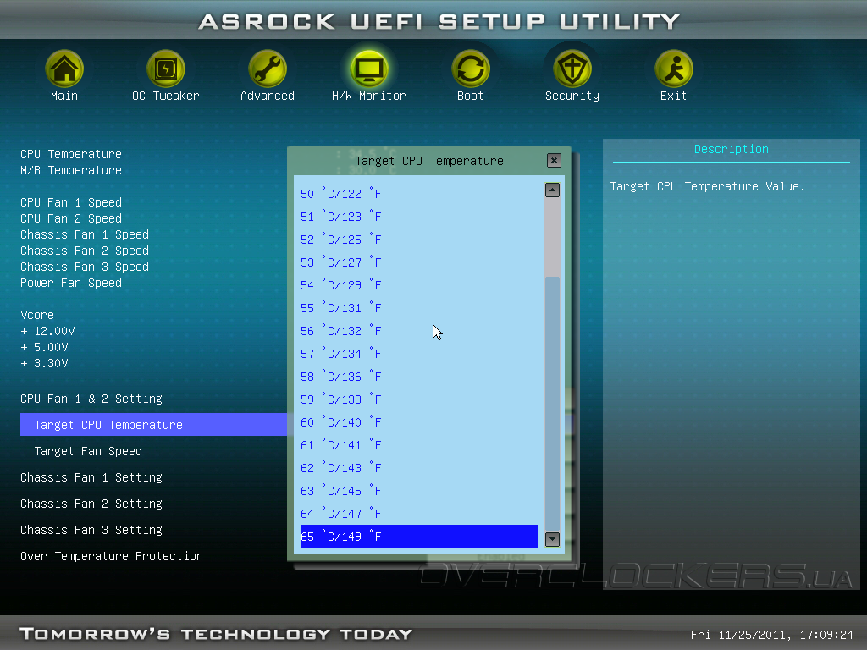Select 63 °C/145 °F option
867x650 pixels.
tap(418, 491)
